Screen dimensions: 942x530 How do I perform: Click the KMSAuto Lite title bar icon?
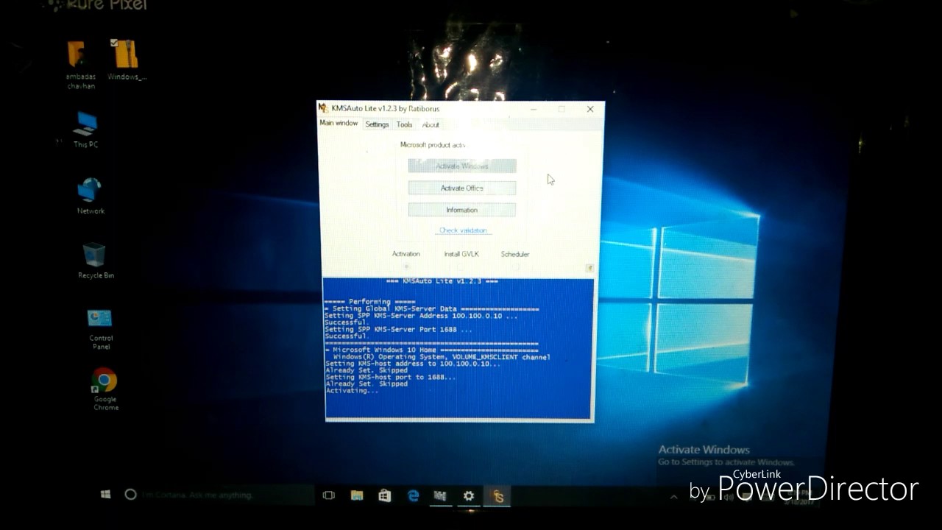click(323, 108)
